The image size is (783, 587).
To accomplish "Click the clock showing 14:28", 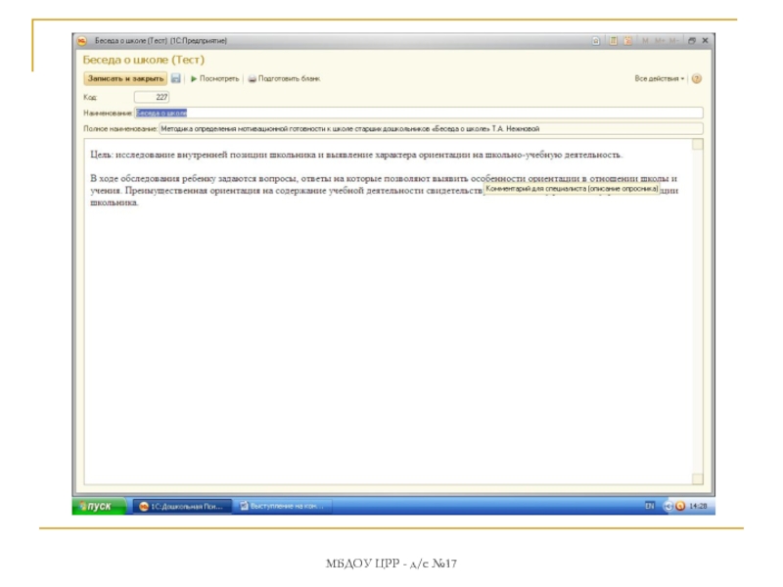I will pos(698,506).
